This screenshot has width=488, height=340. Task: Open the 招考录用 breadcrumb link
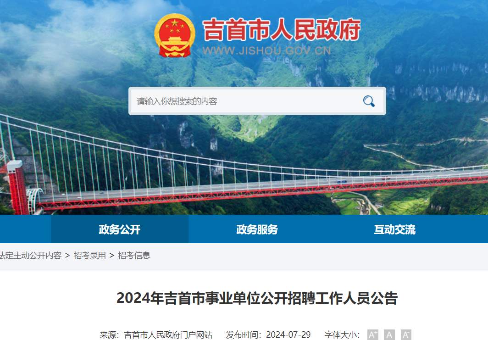pos(89,256)
